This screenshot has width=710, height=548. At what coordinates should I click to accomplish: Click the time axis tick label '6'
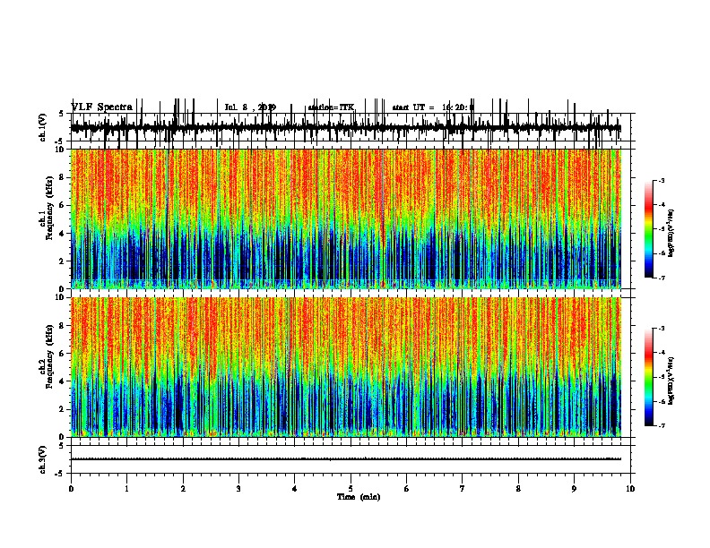click(407, 489)
